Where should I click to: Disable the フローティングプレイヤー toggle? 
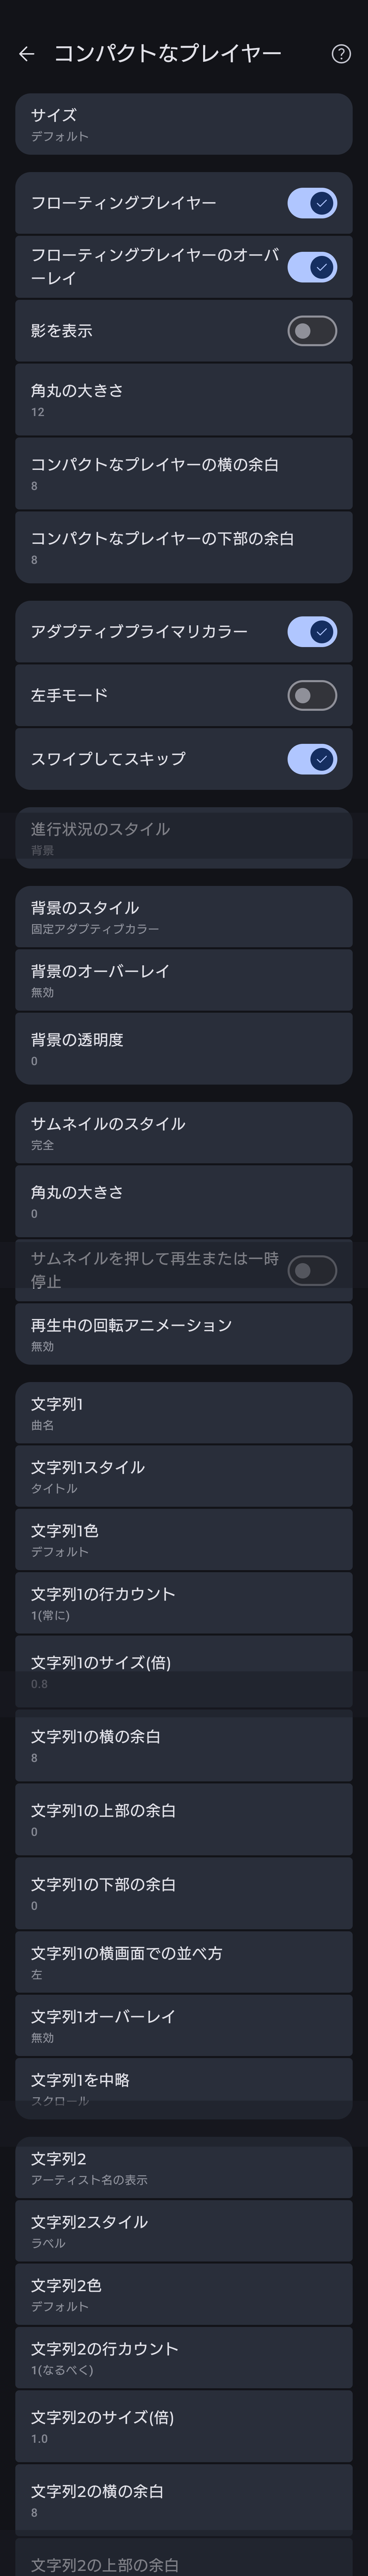312,203
